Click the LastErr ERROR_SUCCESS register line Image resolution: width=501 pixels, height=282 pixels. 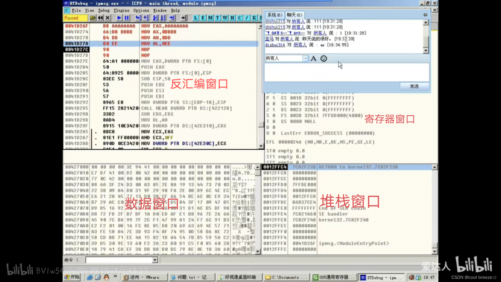tap(328, 133)
